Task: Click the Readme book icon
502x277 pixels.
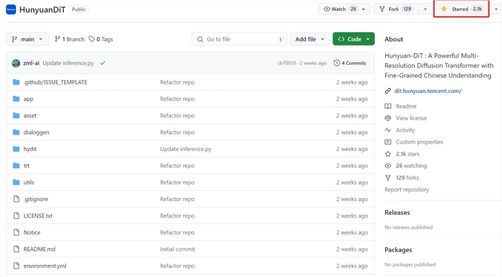Action: tap(388, 106)
